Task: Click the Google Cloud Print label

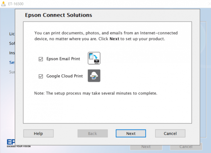Action: (65, 76)
